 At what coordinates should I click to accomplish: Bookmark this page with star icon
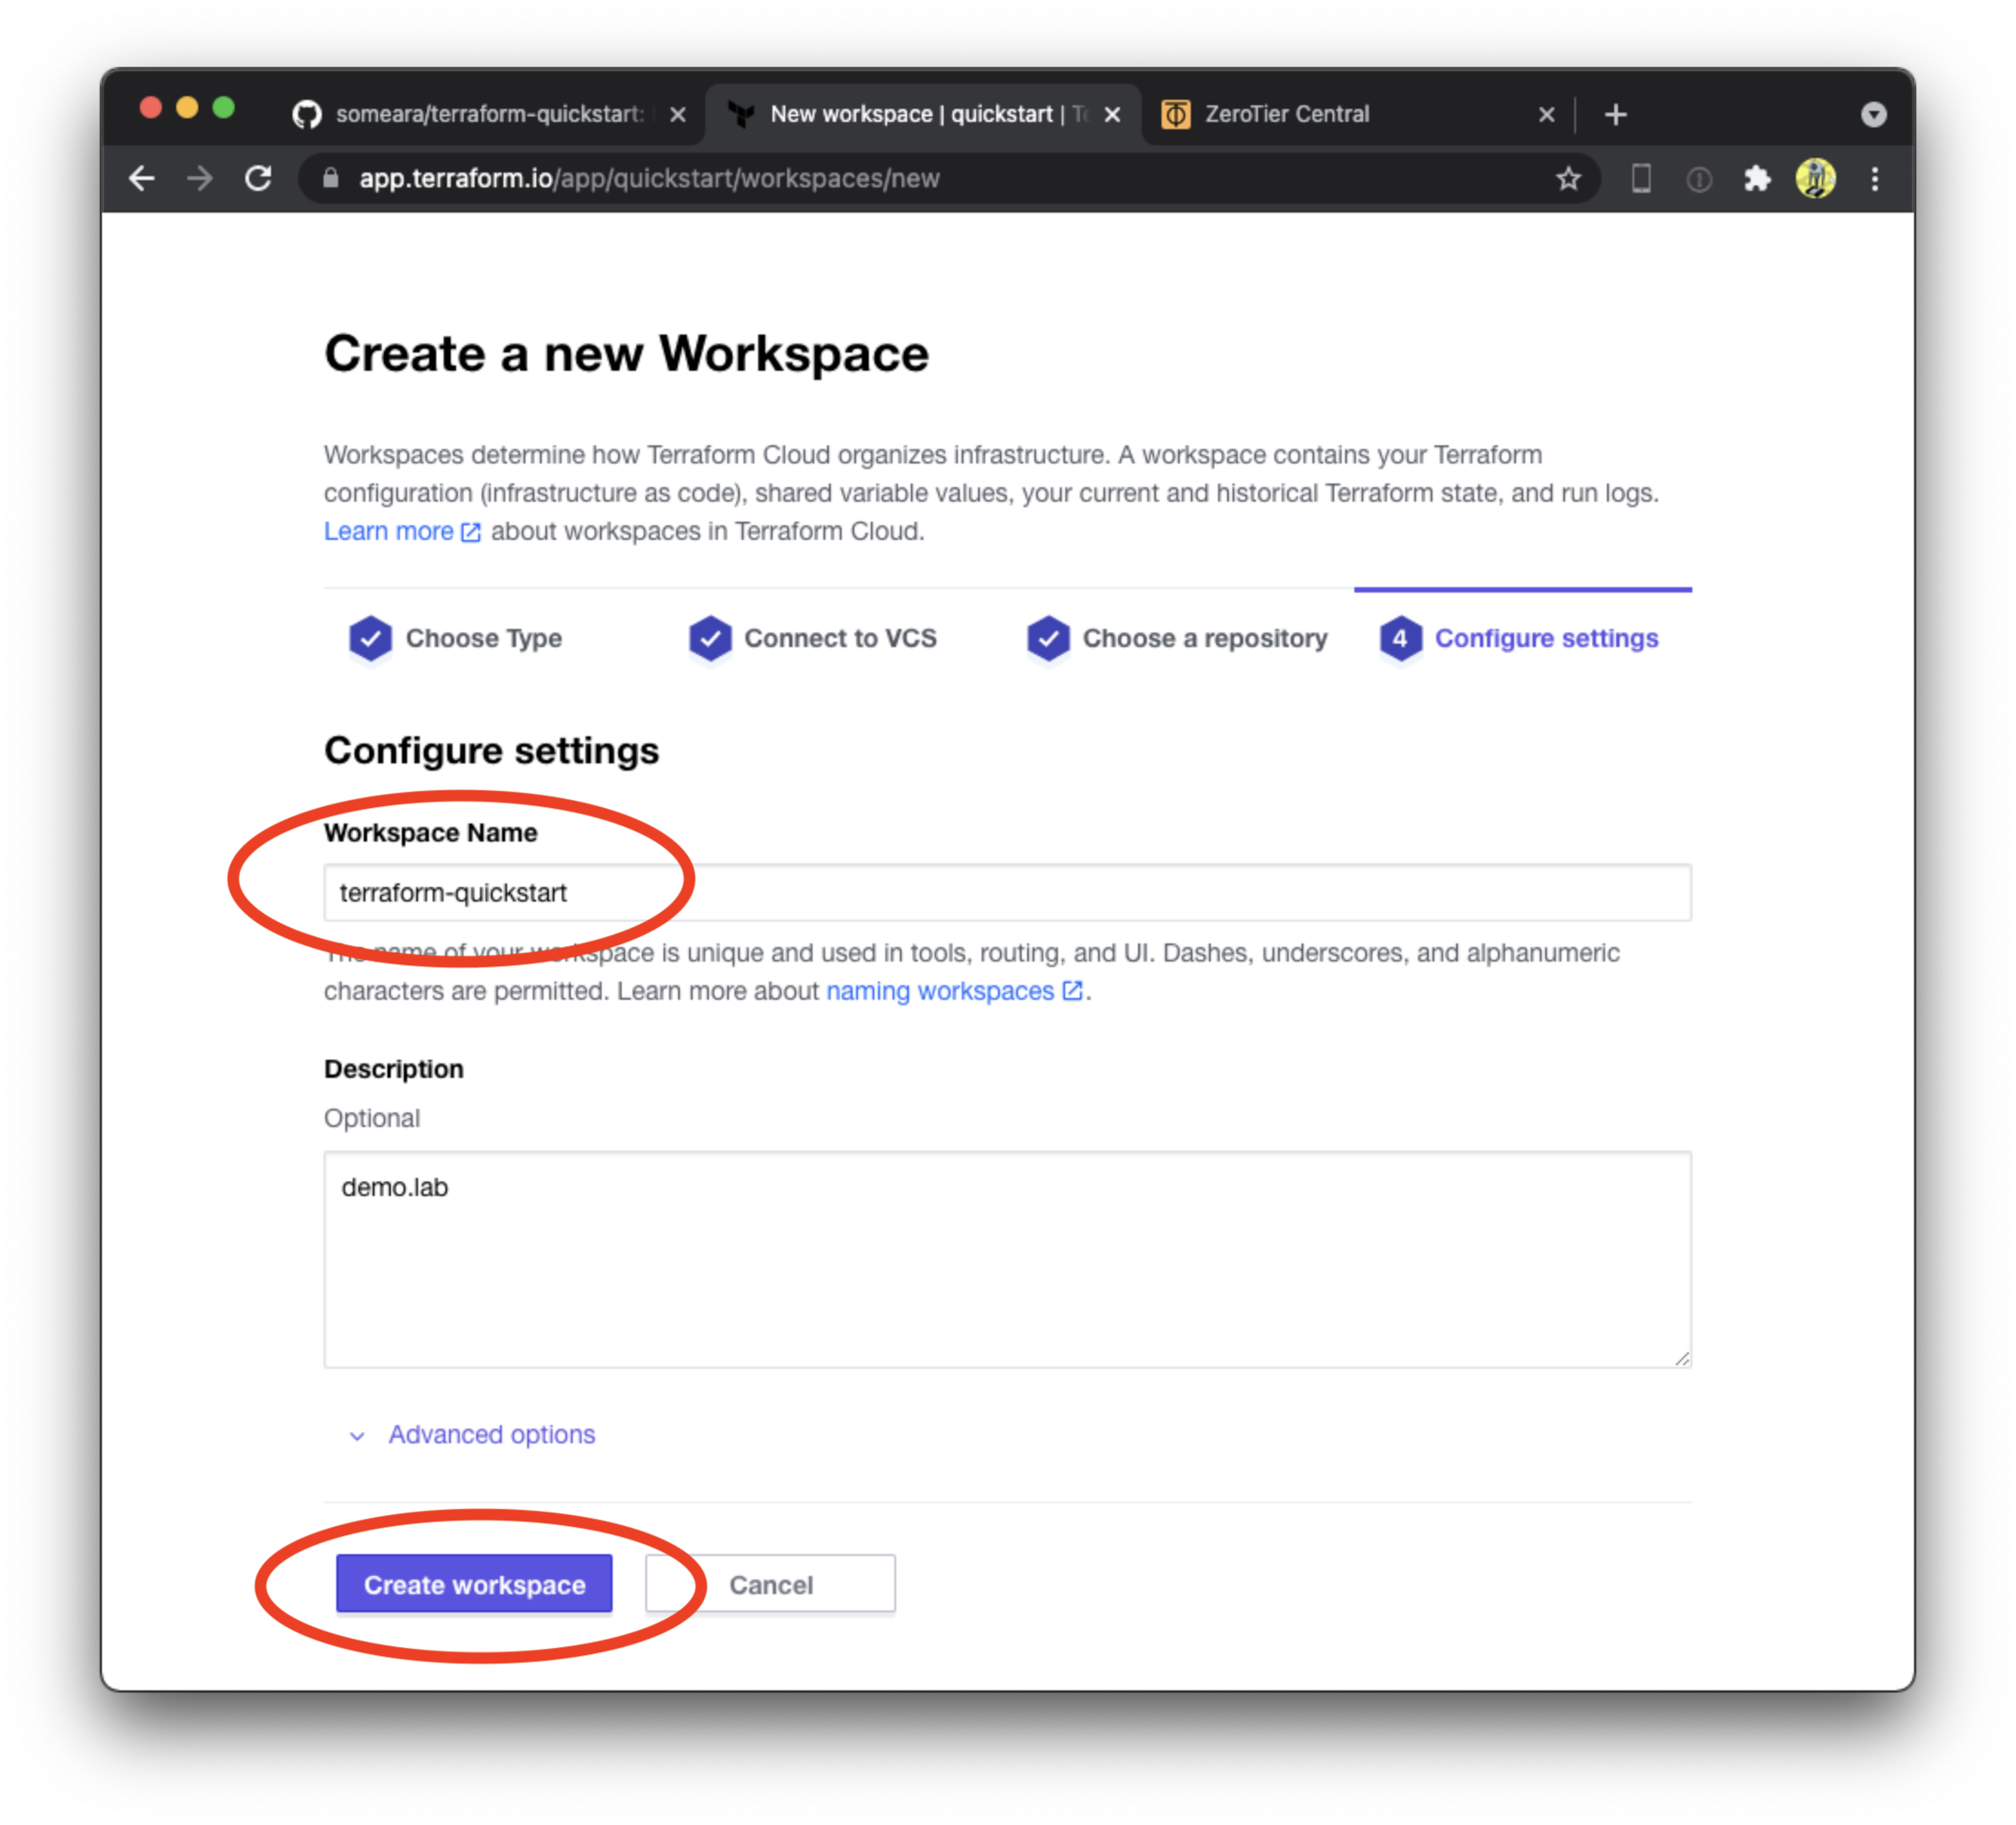coord(1567,179)
